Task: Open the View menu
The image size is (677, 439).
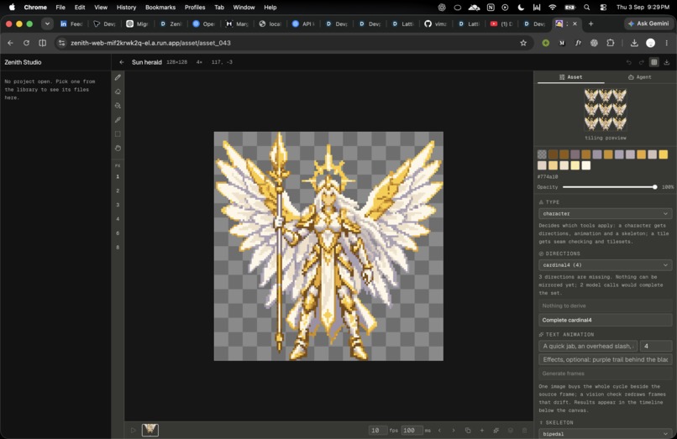Action: click(101, 8)
